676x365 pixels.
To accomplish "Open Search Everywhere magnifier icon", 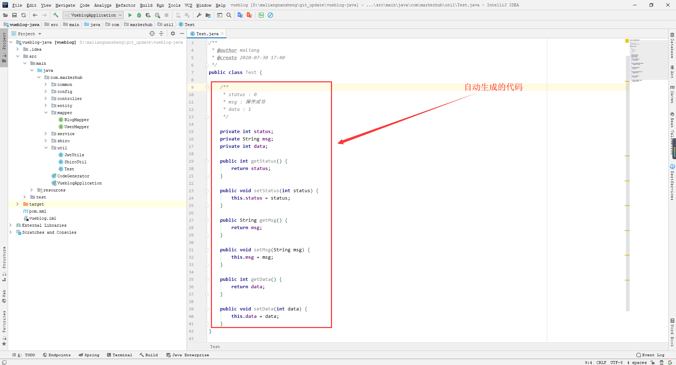I will click(x=229, y=15).
